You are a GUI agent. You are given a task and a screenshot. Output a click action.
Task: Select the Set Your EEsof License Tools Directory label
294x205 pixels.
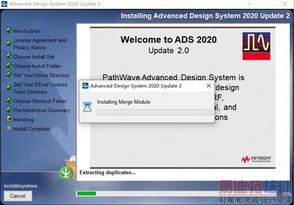tap(40, 88)
